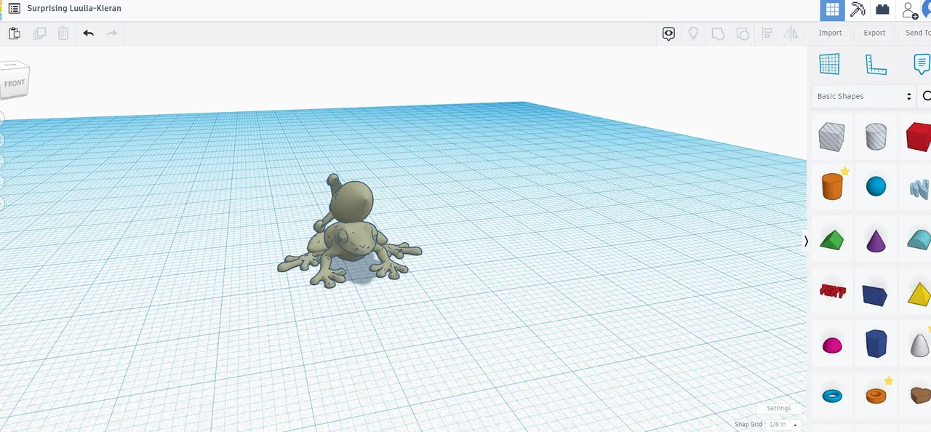This screenshot has width=931, height=432.
Task: Select the orange Tube shape
Action: [x=876, y=396]
